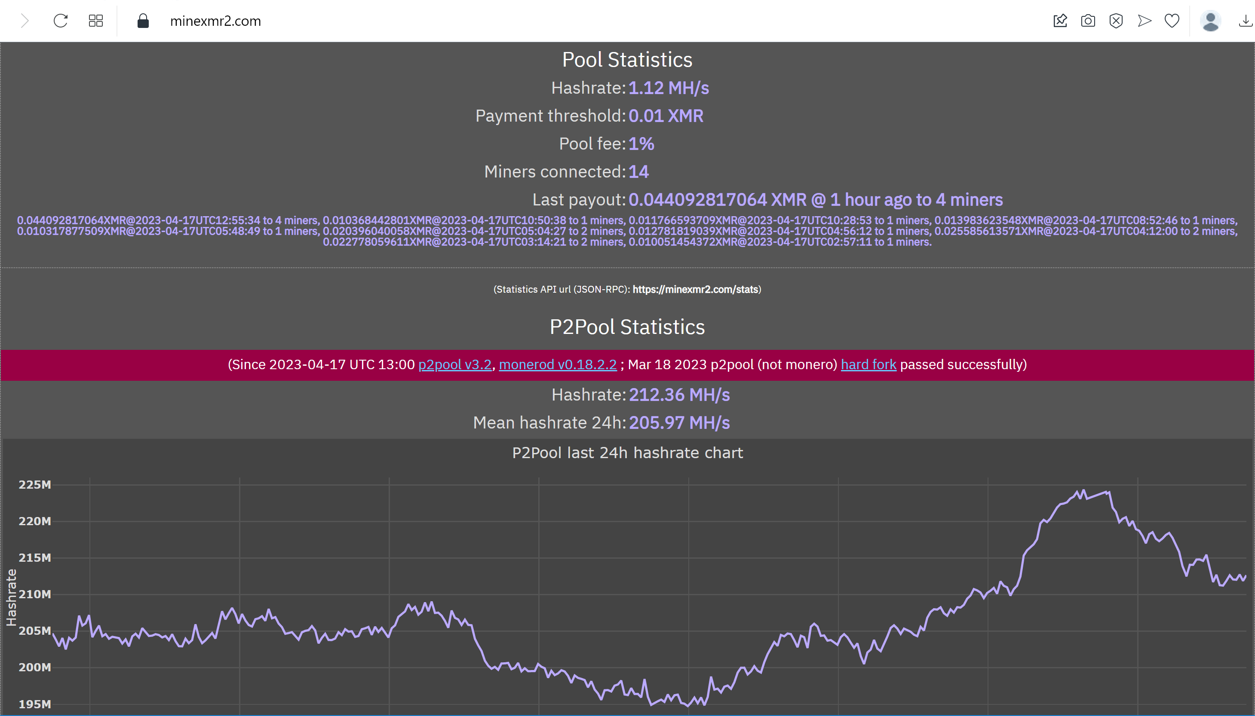
Task: Click the 1.12 MH/s pool hashrate value
Action: pos(669,88)
